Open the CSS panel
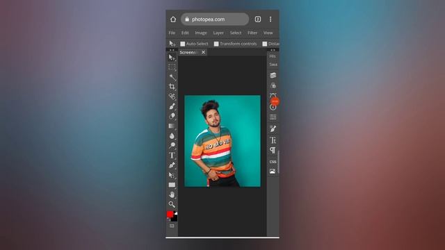The height and width of the screenshot is (250, 445). [x=273, y=162]
